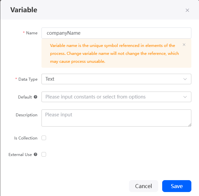Show help for the Default field
This screenshot has width=199, height=196.
[35, 97]
